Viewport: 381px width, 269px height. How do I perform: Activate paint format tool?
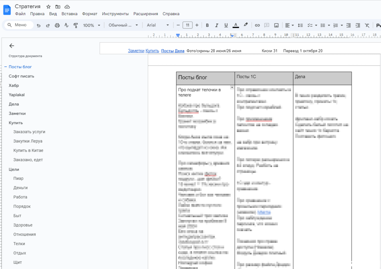pos(76,25)
